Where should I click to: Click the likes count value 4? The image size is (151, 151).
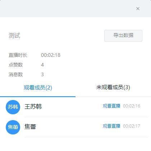tap(42, 65)
